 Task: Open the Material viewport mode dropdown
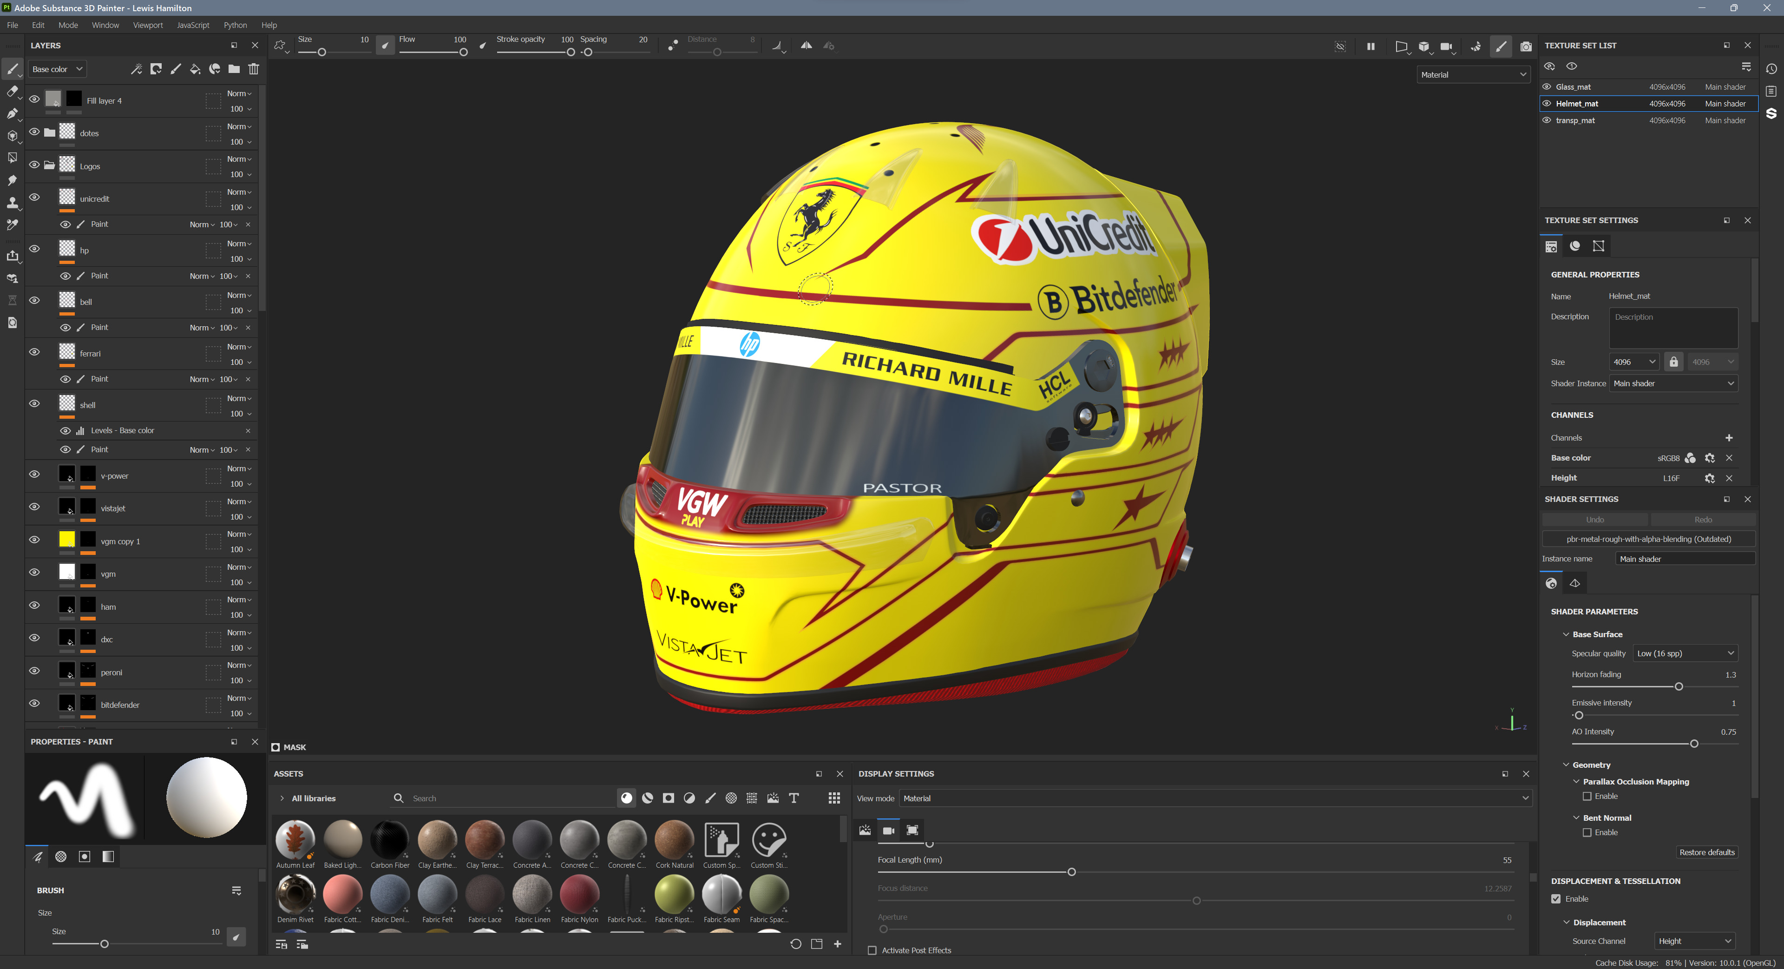click(1473, 75)
